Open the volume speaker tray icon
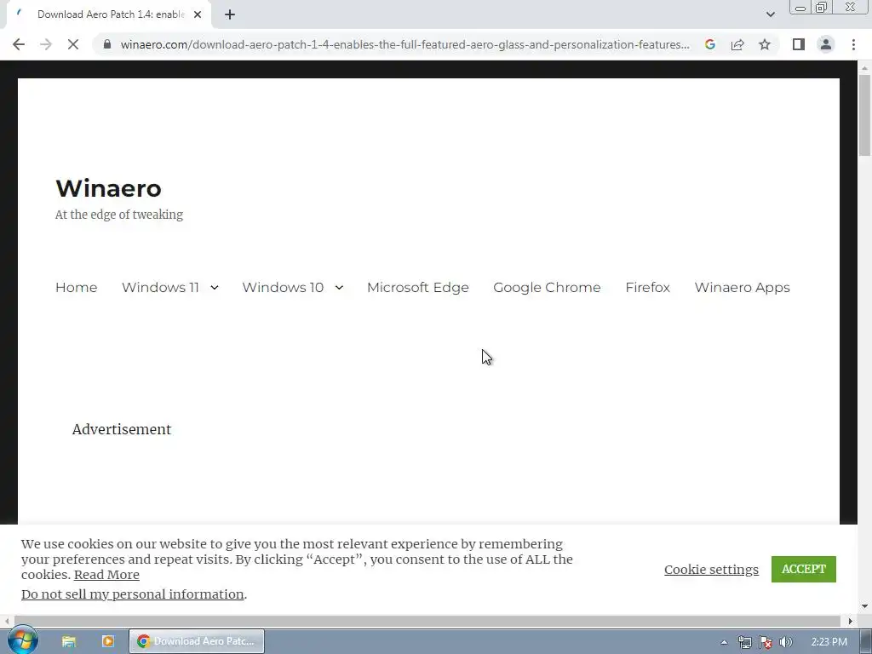Image resolution: width=872 pixels, height=654 pixels. click(x=786, y=642)
